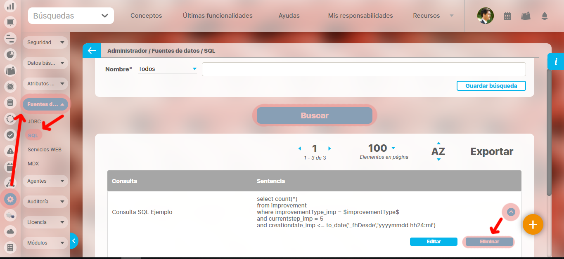The height and width of the screenshot is (259, 564).
Task: Click the orange plus add button
Action: pyautogui.click(x=533, y=225)
